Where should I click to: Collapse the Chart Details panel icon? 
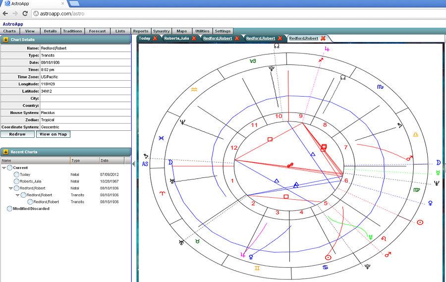(x=5, y=40)
